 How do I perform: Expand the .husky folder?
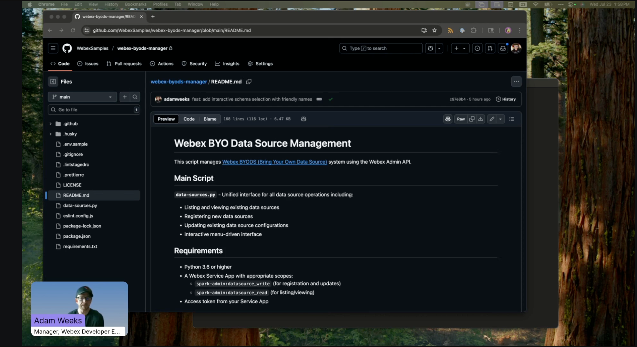51,134
